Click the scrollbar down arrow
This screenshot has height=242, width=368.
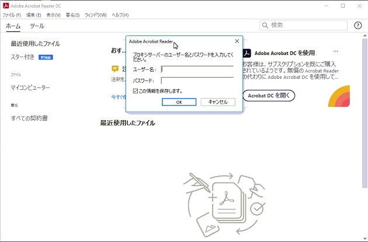[364, 239]
